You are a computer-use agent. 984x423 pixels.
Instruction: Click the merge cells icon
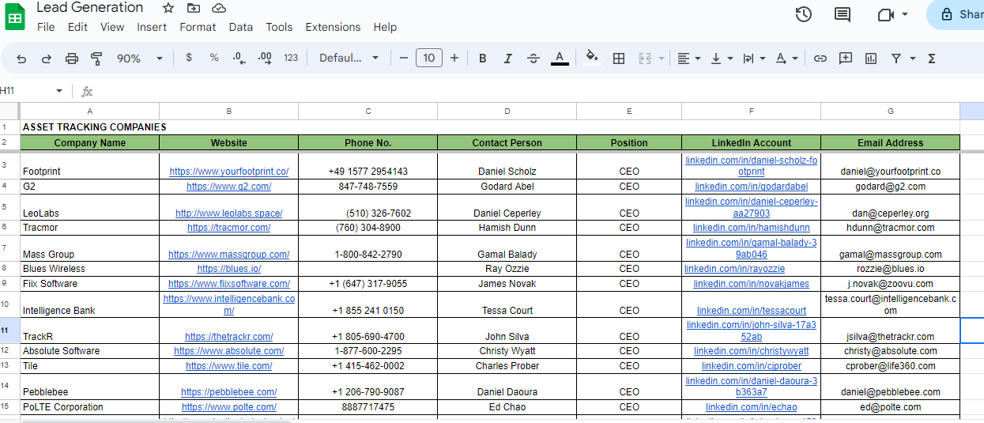645,59
